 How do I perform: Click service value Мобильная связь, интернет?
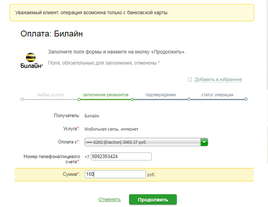click(112, 129)
